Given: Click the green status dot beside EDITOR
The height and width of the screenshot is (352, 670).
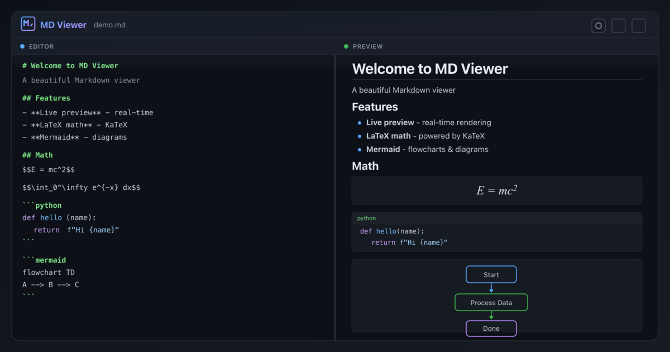Looking at the screenshot, I should [21, 46].
